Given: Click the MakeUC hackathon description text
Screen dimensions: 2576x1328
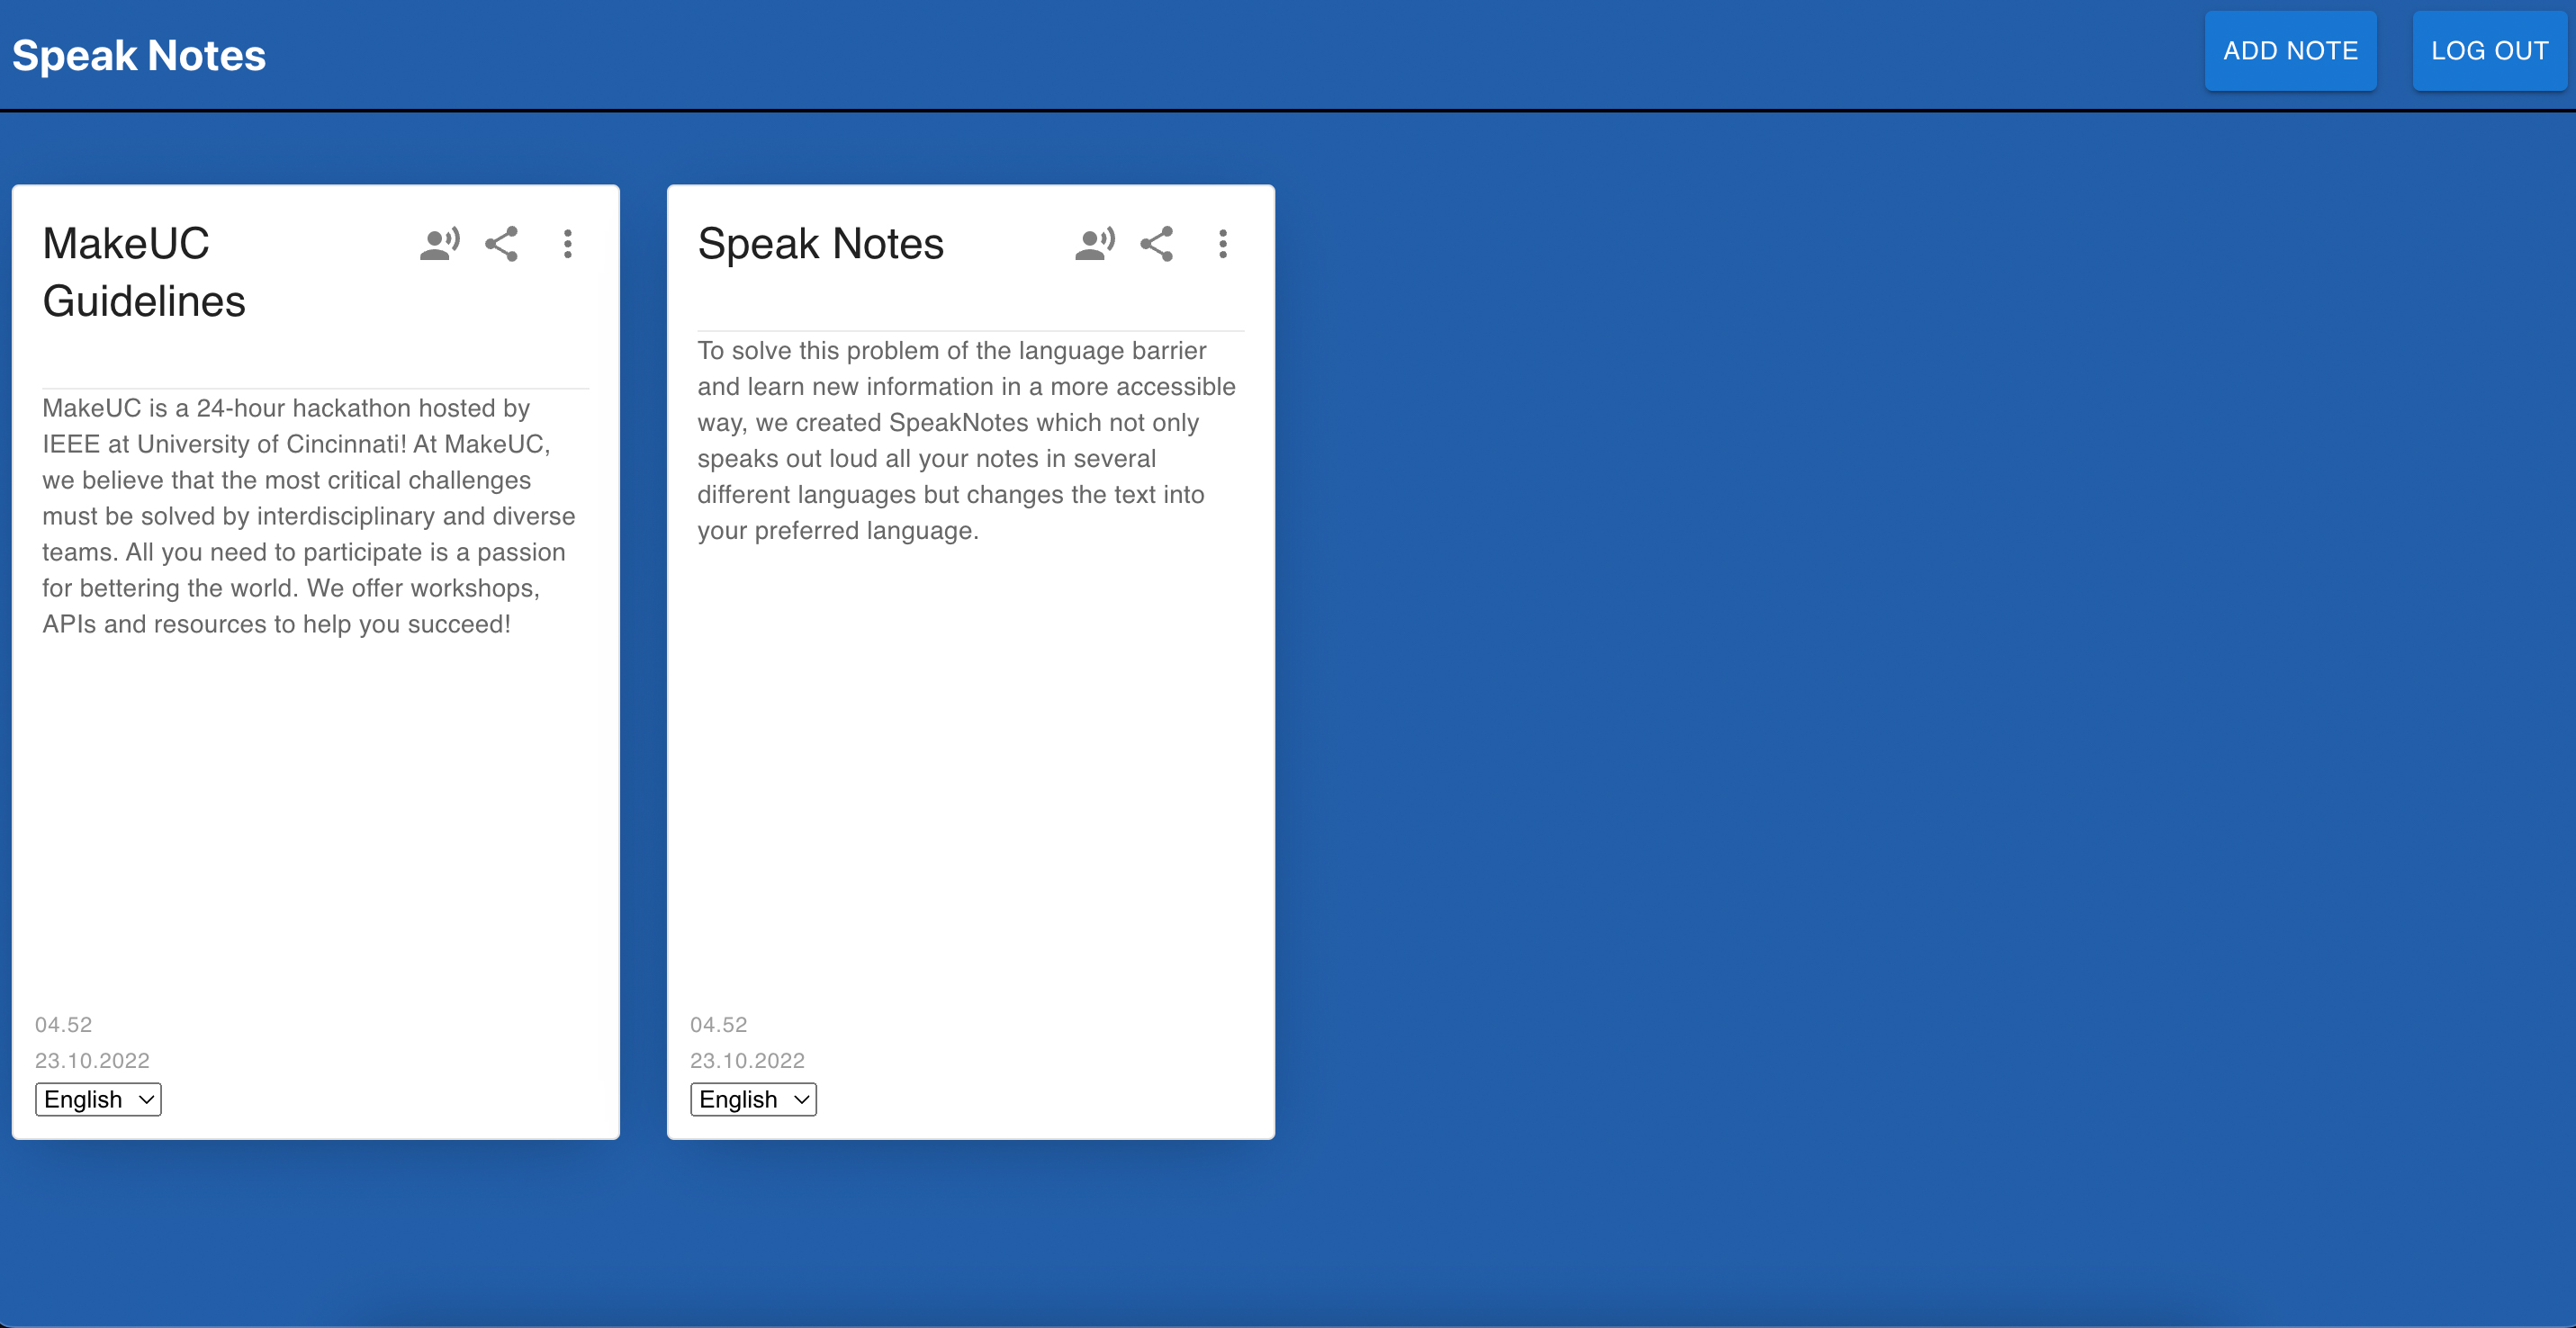Looking at the screenshot, I should [x=308, y=516].
